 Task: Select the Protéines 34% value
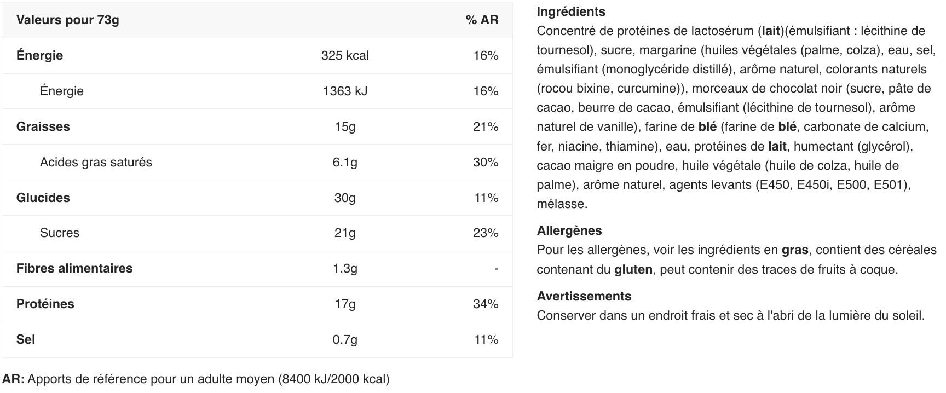[x=486, y=304]
